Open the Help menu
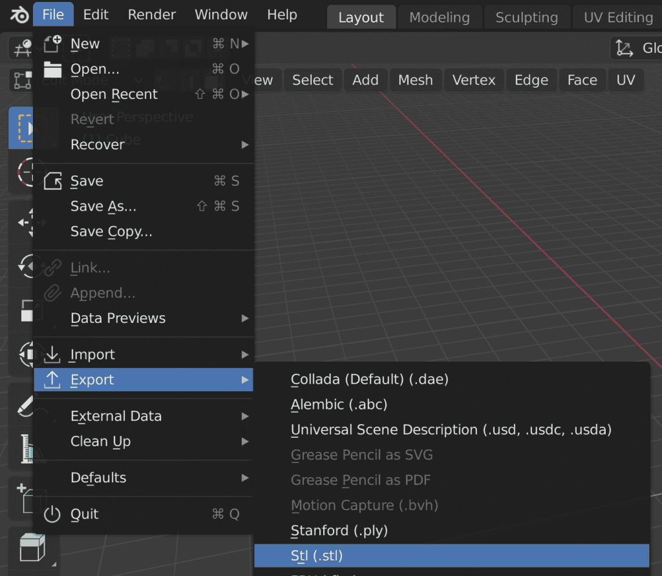 pyautogui.click(x=282, y=15)
